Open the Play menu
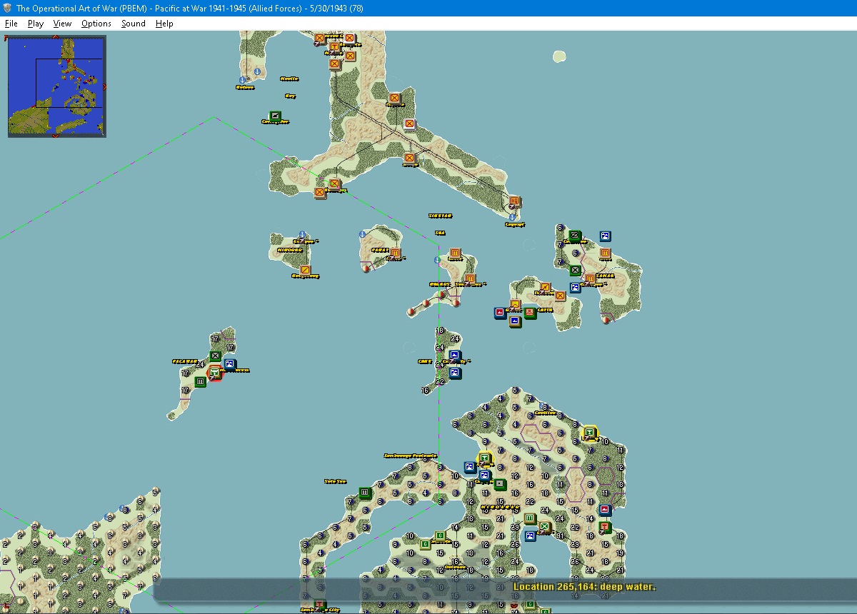857x614 pixels. coord(36,24)
